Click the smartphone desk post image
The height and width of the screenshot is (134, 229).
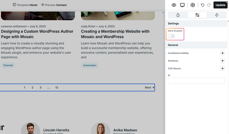[118, 16]
